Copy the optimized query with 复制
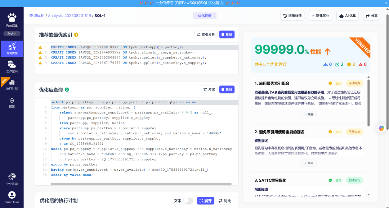 pos(227,89)
